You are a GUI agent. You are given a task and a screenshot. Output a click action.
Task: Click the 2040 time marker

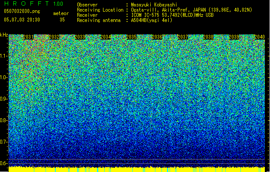[x=260, y=37]
